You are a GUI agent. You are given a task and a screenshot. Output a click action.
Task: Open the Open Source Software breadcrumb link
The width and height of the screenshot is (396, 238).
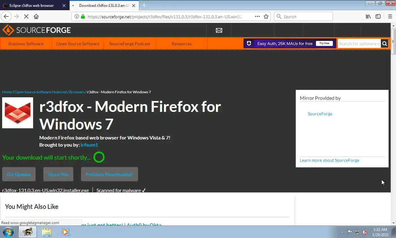tap(33, 92)
